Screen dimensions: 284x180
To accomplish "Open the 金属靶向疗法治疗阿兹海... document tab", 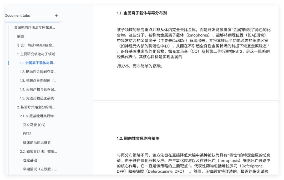I will (x=34, y=28).
